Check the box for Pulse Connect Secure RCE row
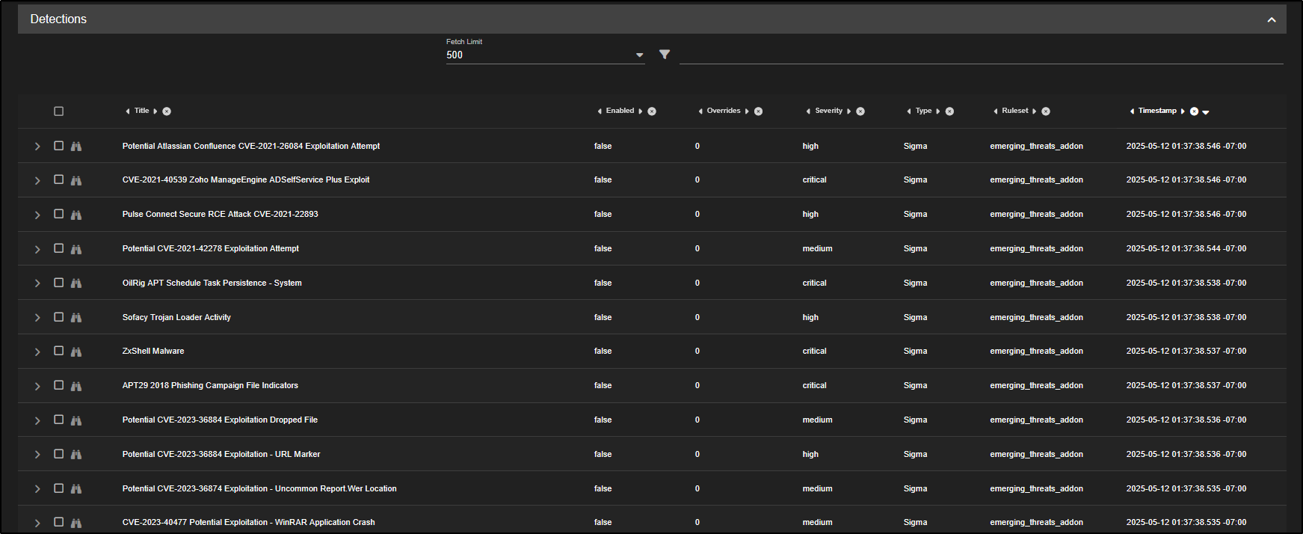The image size is (1303, 534). [x=59, y=214]
